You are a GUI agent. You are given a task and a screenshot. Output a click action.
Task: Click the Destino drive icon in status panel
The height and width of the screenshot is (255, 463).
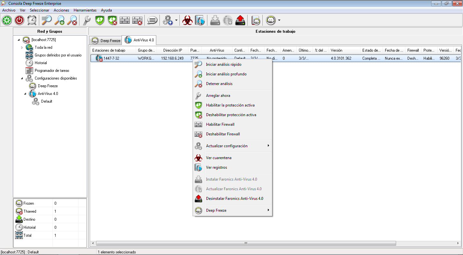(19, 219)
